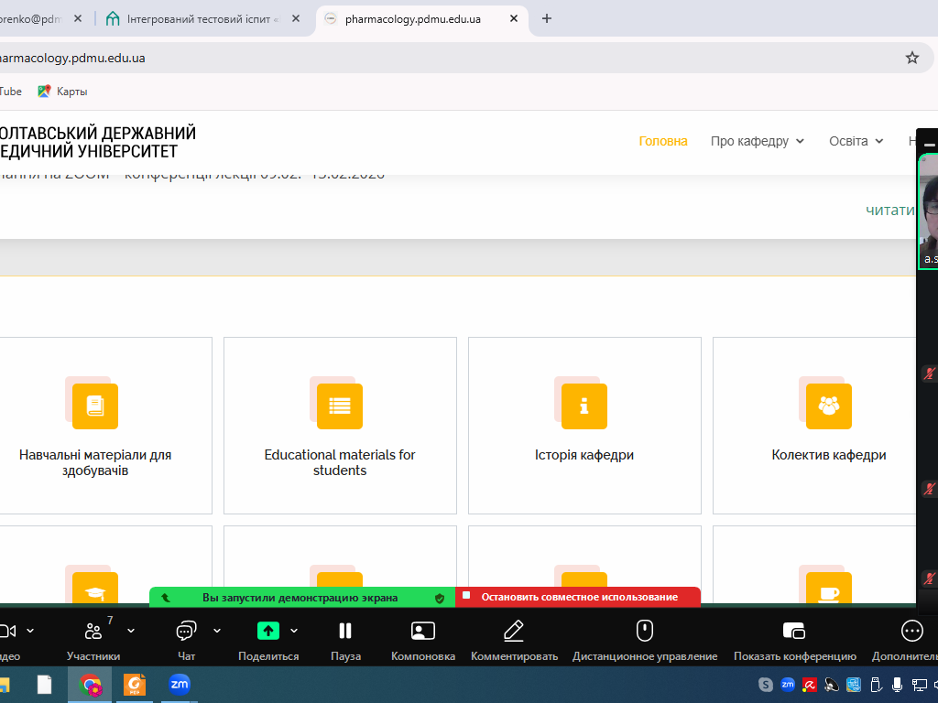Open the Zoom Чат panel
938x703 pixels.
point(185,638)
